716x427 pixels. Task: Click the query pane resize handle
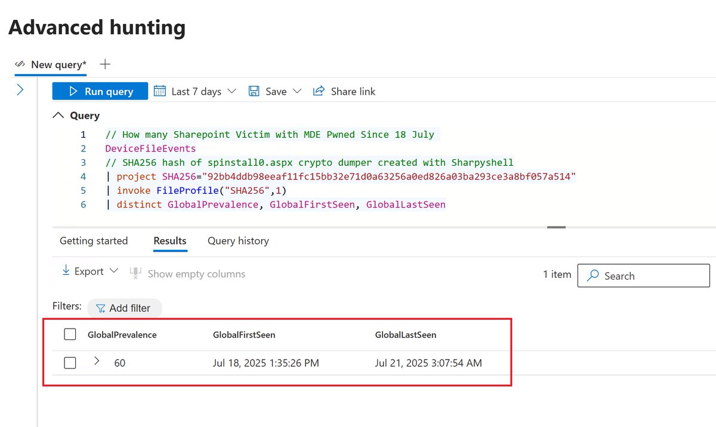point(556,227)
